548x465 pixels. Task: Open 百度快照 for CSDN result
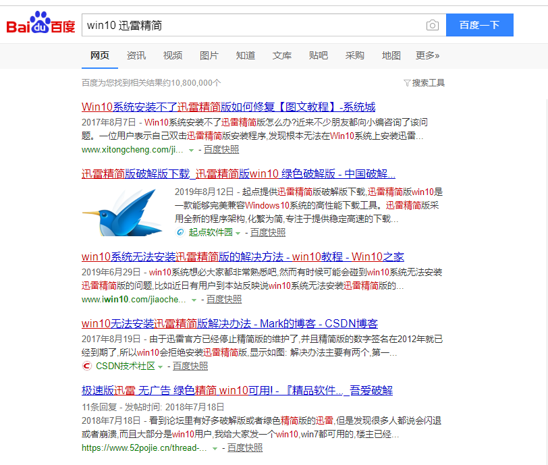(x=190, y=366)
